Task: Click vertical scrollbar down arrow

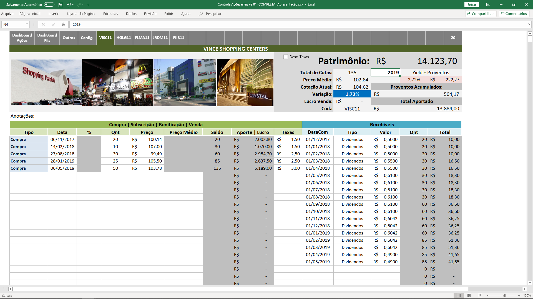Action: point(530,283)
